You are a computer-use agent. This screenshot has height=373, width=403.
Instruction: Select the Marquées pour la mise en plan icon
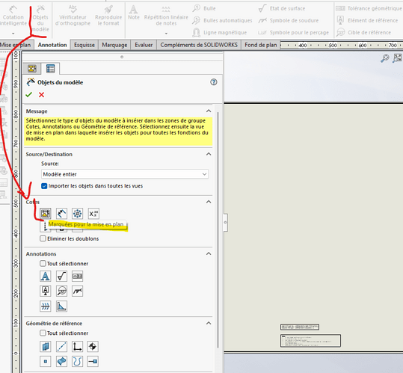(x=46, y=214)
